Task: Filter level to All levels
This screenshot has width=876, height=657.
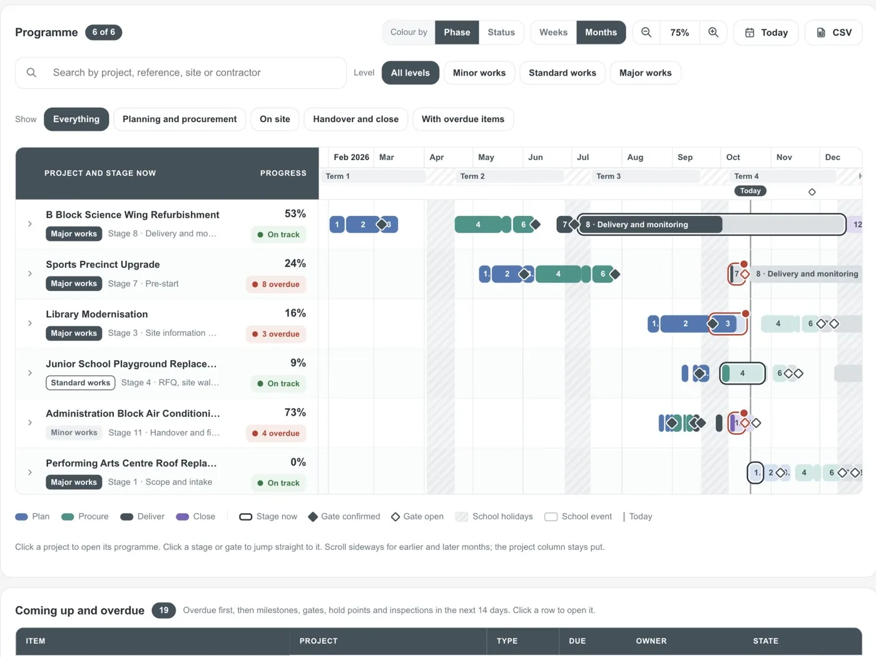Action: click(x=410, y=73)
